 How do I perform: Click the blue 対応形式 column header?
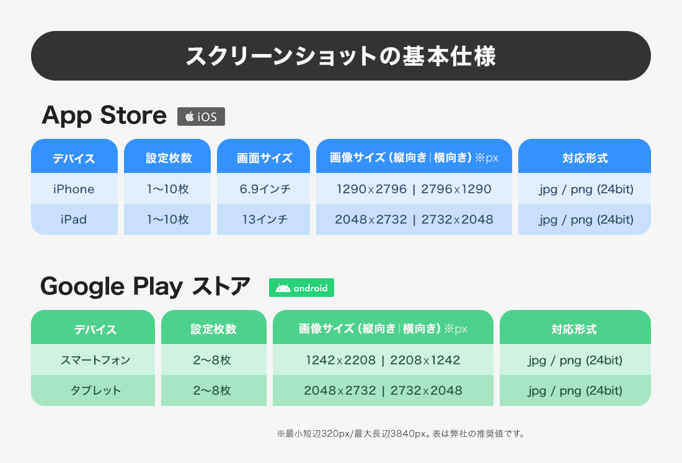click(584, 158)
